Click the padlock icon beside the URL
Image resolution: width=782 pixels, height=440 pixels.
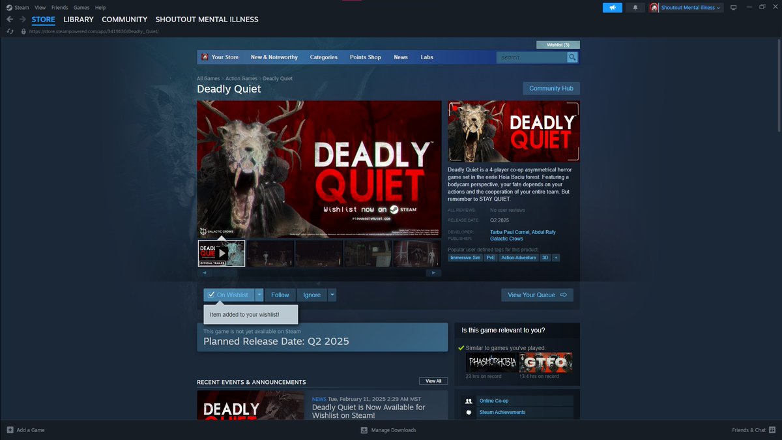(x=23, y=31)
